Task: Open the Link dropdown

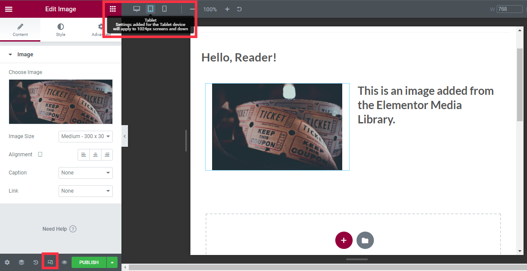Action: coord(85,191)
